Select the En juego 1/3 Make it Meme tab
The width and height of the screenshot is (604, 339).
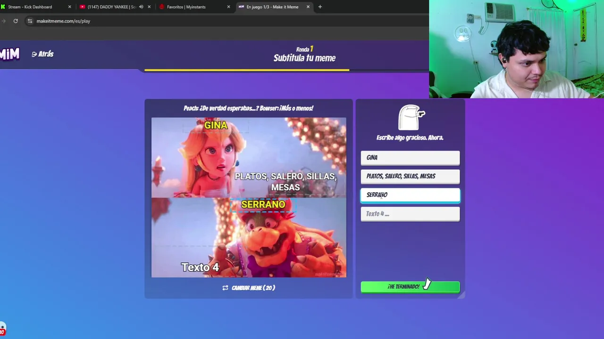[272, 7]
